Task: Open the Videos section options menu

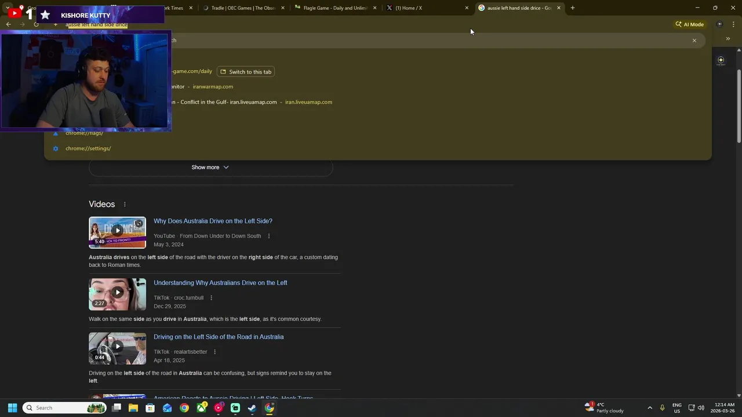Action: (125, 204)
